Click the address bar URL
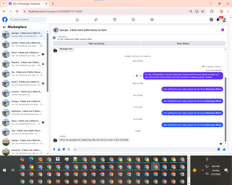This screenshot has width=232, height=185. [55, 12]
